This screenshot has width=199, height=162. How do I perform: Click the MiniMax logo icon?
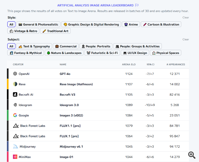pos(15,157)
